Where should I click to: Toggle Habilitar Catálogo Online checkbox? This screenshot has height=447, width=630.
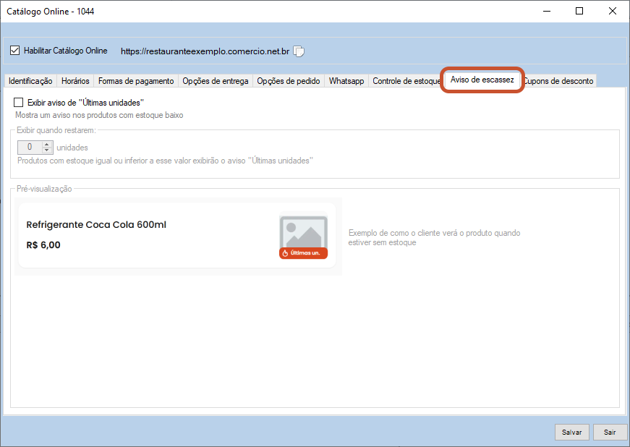tap(15, 51)
